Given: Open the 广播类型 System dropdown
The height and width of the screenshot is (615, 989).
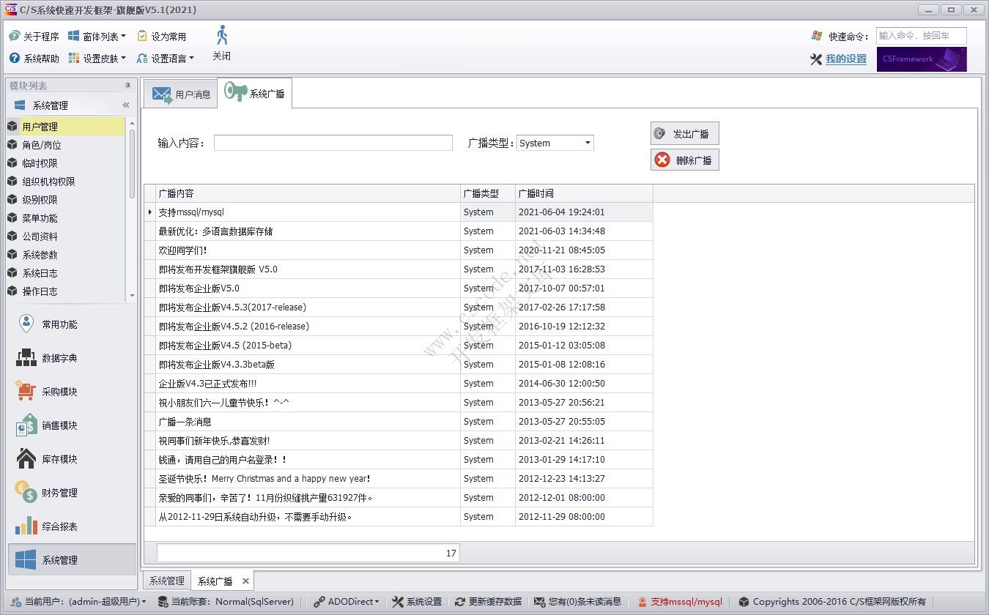Looking at the screenshot, I should pos(587,142).
